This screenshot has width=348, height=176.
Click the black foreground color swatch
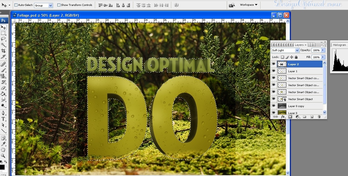2,167
